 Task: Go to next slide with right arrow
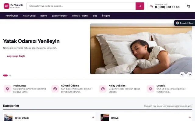(190, 75)
